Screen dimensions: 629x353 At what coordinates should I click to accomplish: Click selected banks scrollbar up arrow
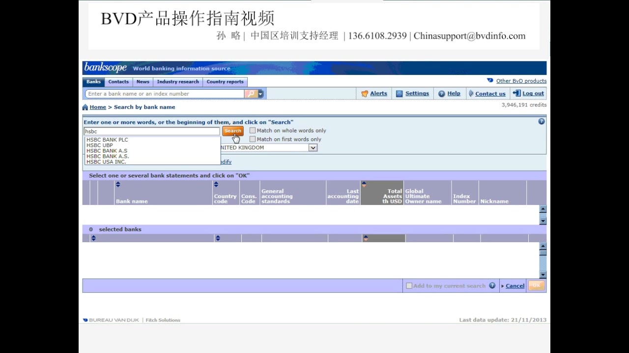point(543,246)
